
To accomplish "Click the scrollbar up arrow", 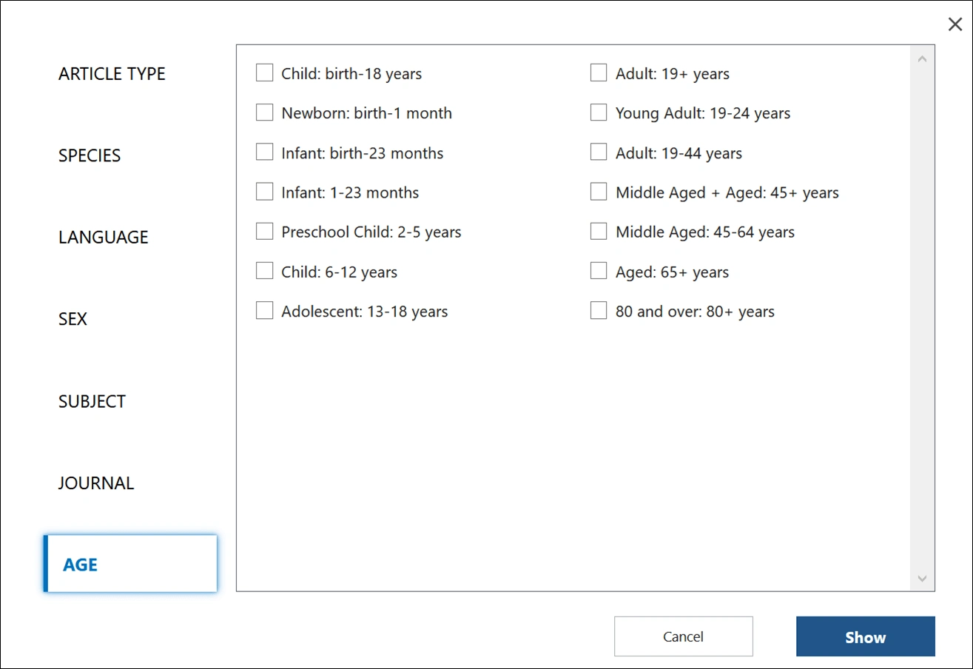I will coord(922,58).
